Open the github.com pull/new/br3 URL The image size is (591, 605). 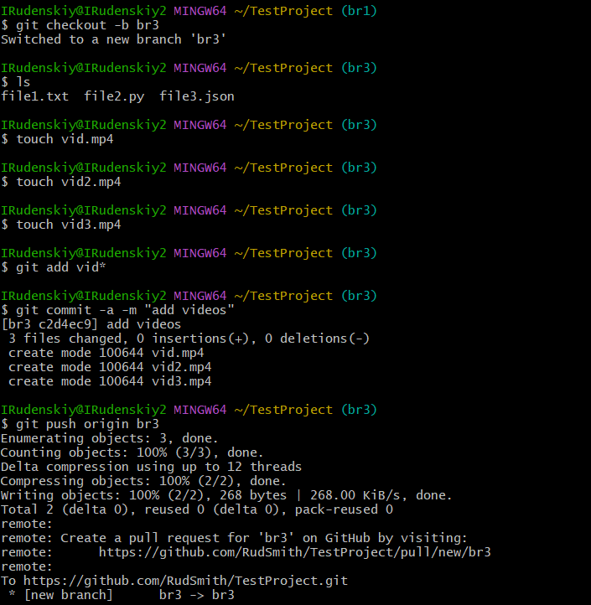click(295, 552)
